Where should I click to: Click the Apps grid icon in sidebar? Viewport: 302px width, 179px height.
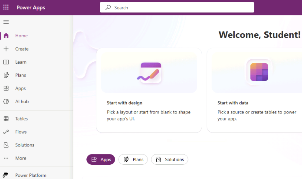tap(6, 88)
